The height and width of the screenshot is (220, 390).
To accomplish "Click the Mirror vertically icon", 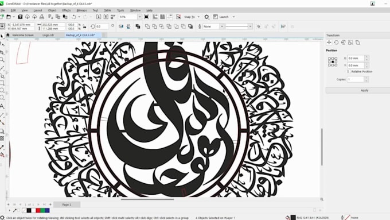I will click(128, 26).
